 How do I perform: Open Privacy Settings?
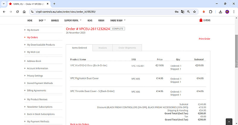(x=35, y=76)
